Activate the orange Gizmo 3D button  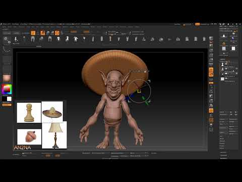57,33
